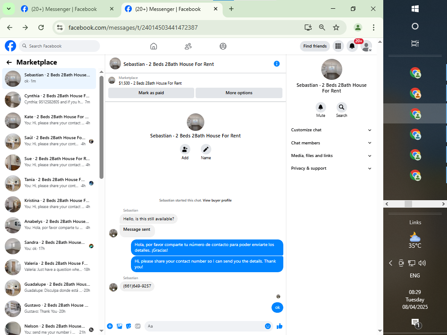
Task: Open Valeria's conversation in the list
Action: pyautogui.click(x=50, y=267)
